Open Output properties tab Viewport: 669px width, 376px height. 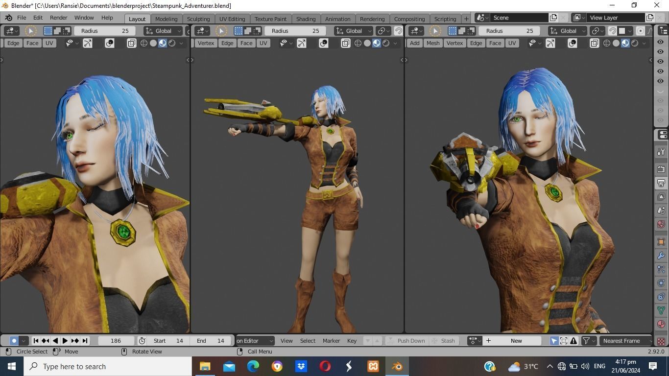point(661,183)
